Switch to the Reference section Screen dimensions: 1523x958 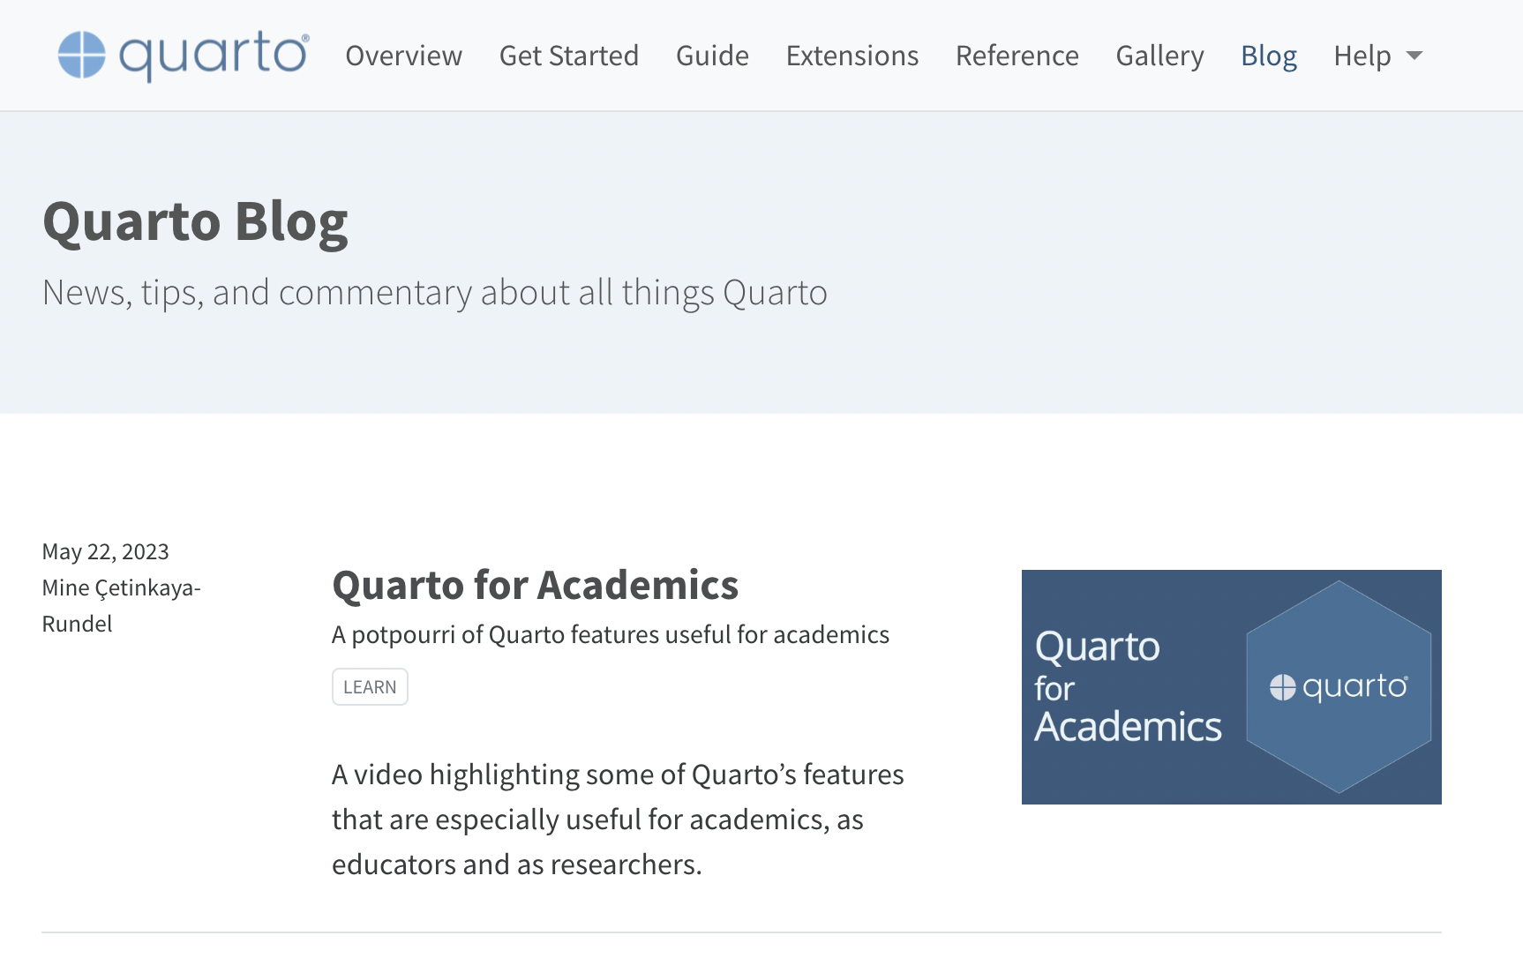click(x=1017, y=56)
